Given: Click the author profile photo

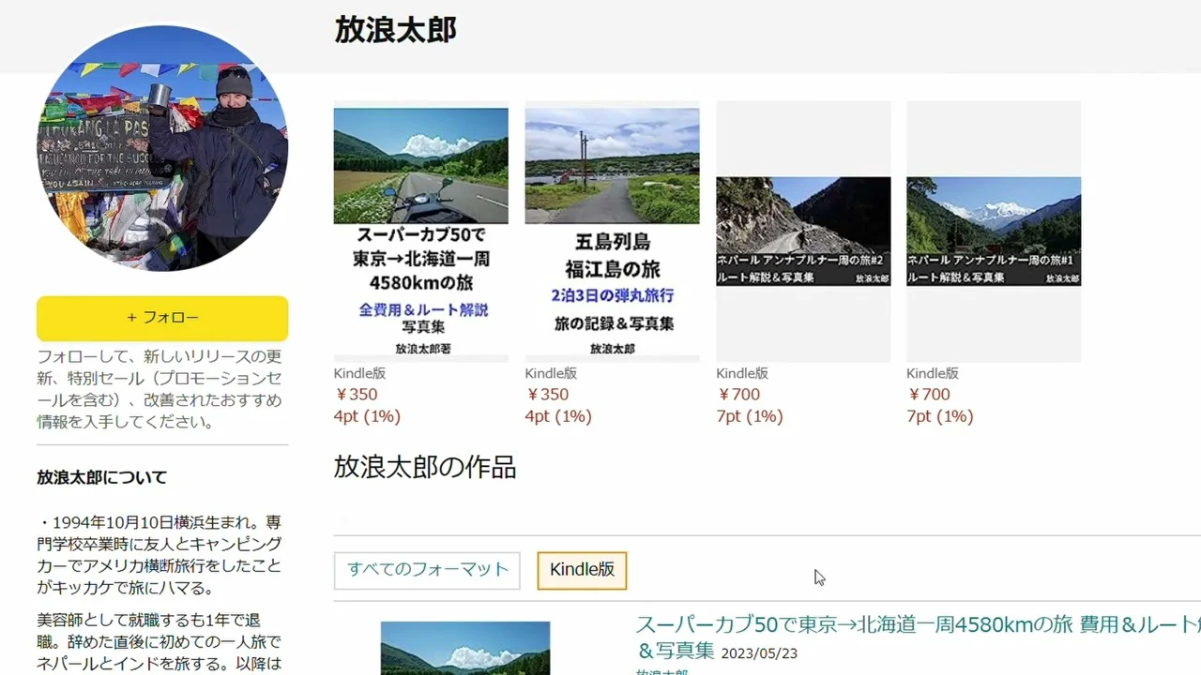Looking at the screenshot, I should click(x=162, y=148).
